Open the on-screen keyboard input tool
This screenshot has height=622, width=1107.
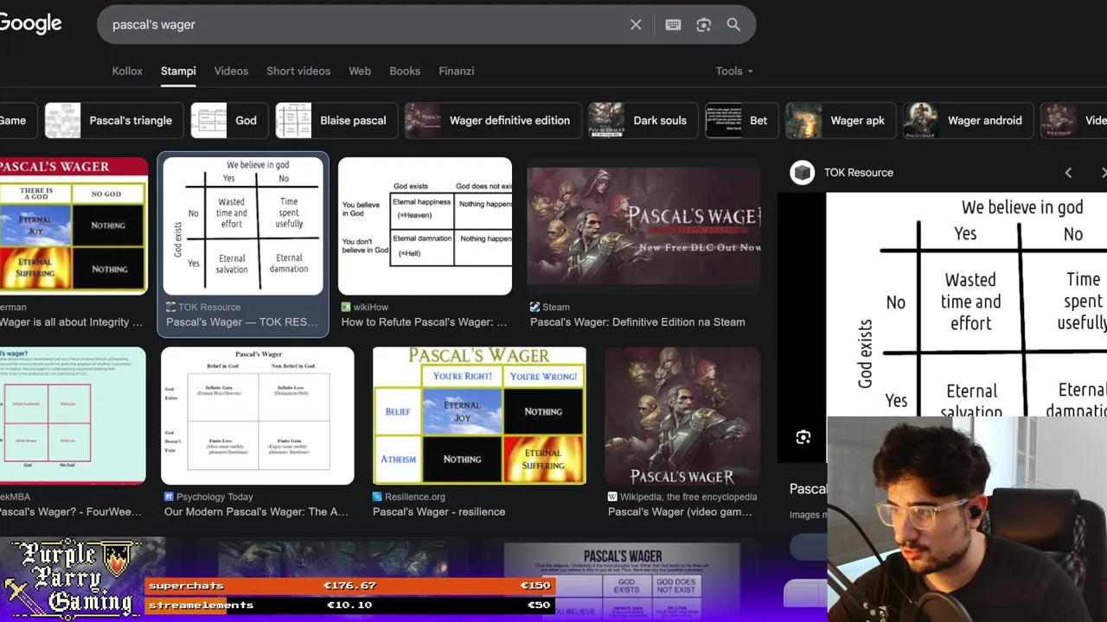click(673, 25)
